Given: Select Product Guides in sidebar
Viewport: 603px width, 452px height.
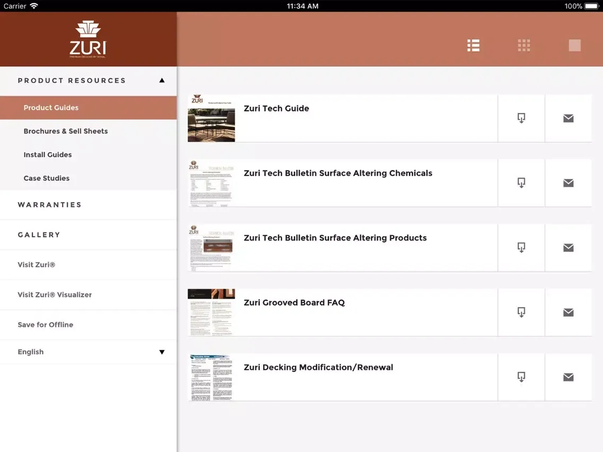Looking at the screenshot, I should coord(89,108).
